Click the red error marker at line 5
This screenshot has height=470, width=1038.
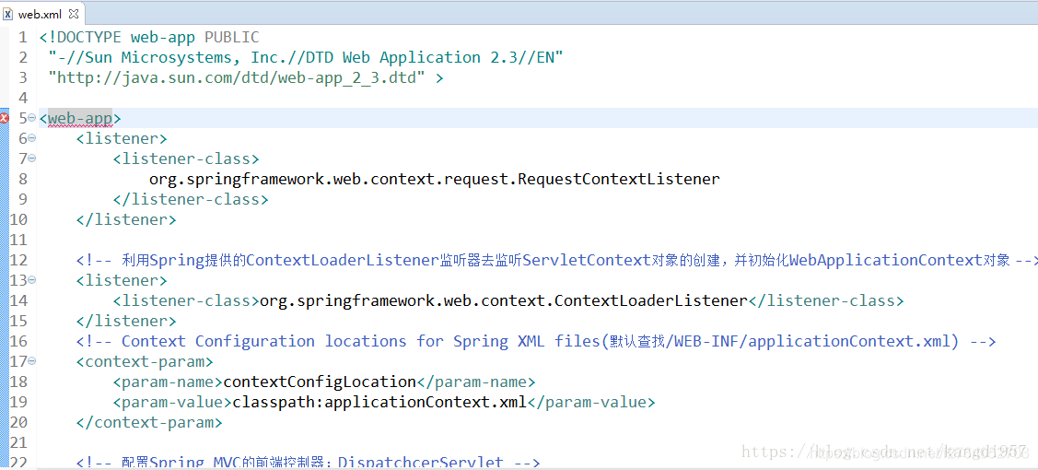coord(4,119)
